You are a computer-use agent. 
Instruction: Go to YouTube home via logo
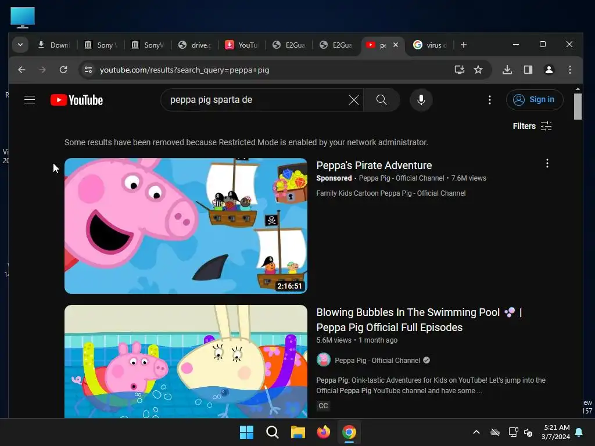77,100
